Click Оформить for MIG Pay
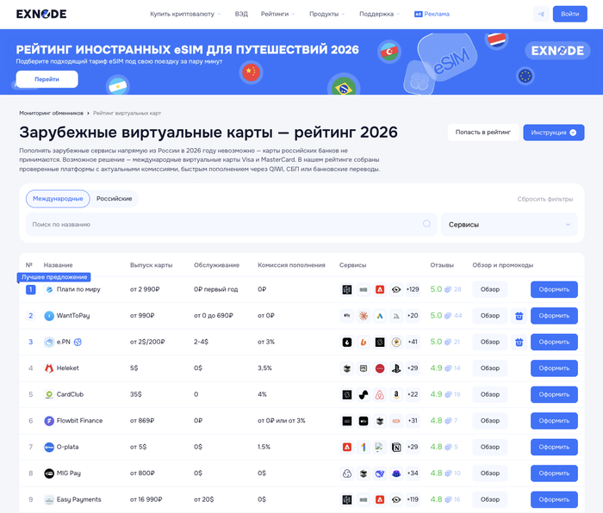Image resolution: width=603 pixels, height=513 pixels. pos(554,473)
